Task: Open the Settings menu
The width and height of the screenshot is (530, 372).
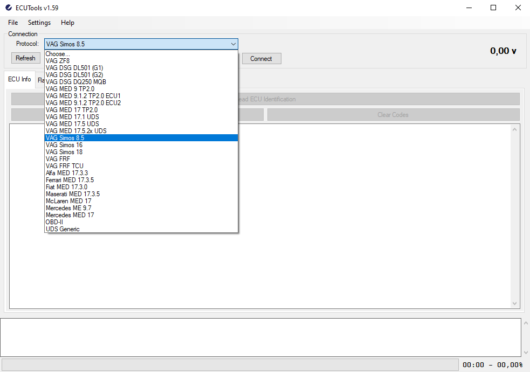Action: 39,23
